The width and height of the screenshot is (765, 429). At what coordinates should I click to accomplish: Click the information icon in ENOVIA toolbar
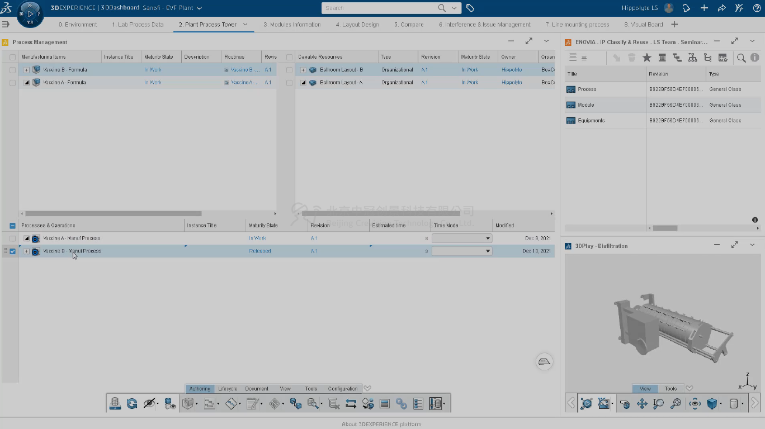[x=754, y=58]
